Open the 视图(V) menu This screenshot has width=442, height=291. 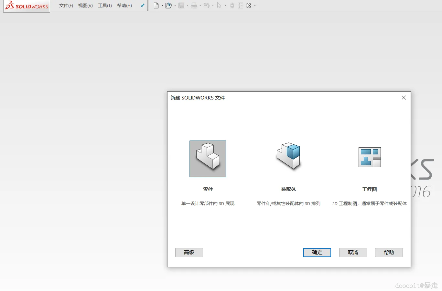85,5
